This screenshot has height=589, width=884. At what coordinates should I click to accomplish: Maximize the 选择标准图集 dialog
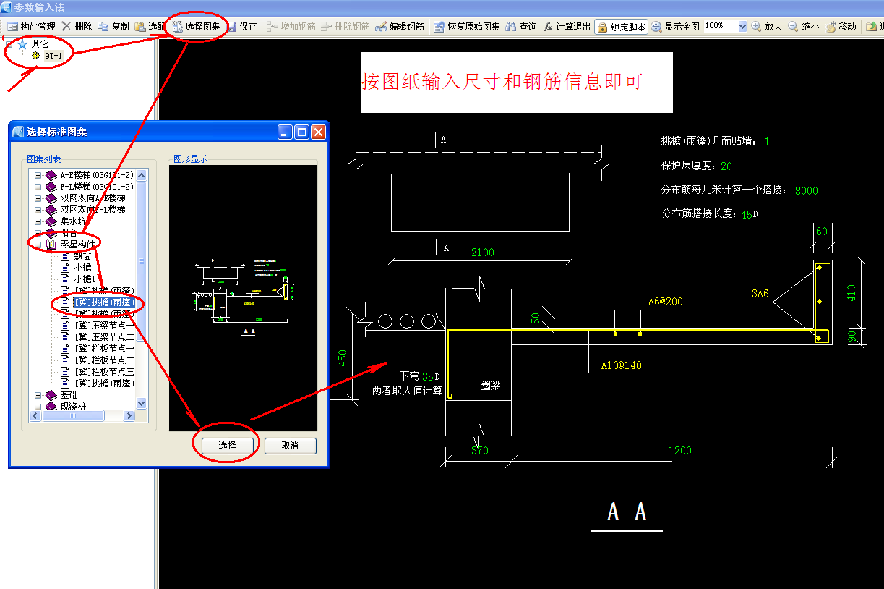pyautogui.click(x=302, y=132)
